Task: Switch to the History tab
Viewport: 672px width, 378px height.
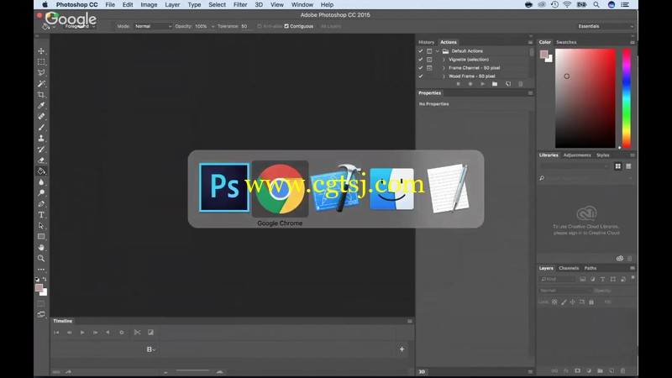Action: pyautogui.click(x=426, y=42)
